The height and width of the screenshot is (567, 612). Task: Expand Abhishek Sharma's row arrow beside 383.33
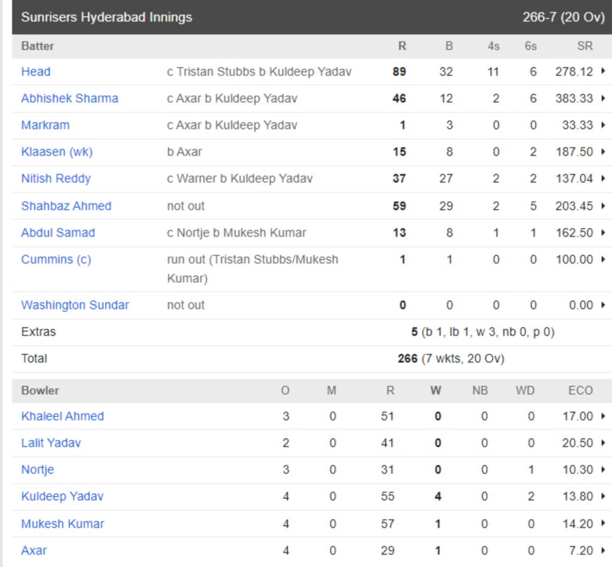click(x=603, y=98)
